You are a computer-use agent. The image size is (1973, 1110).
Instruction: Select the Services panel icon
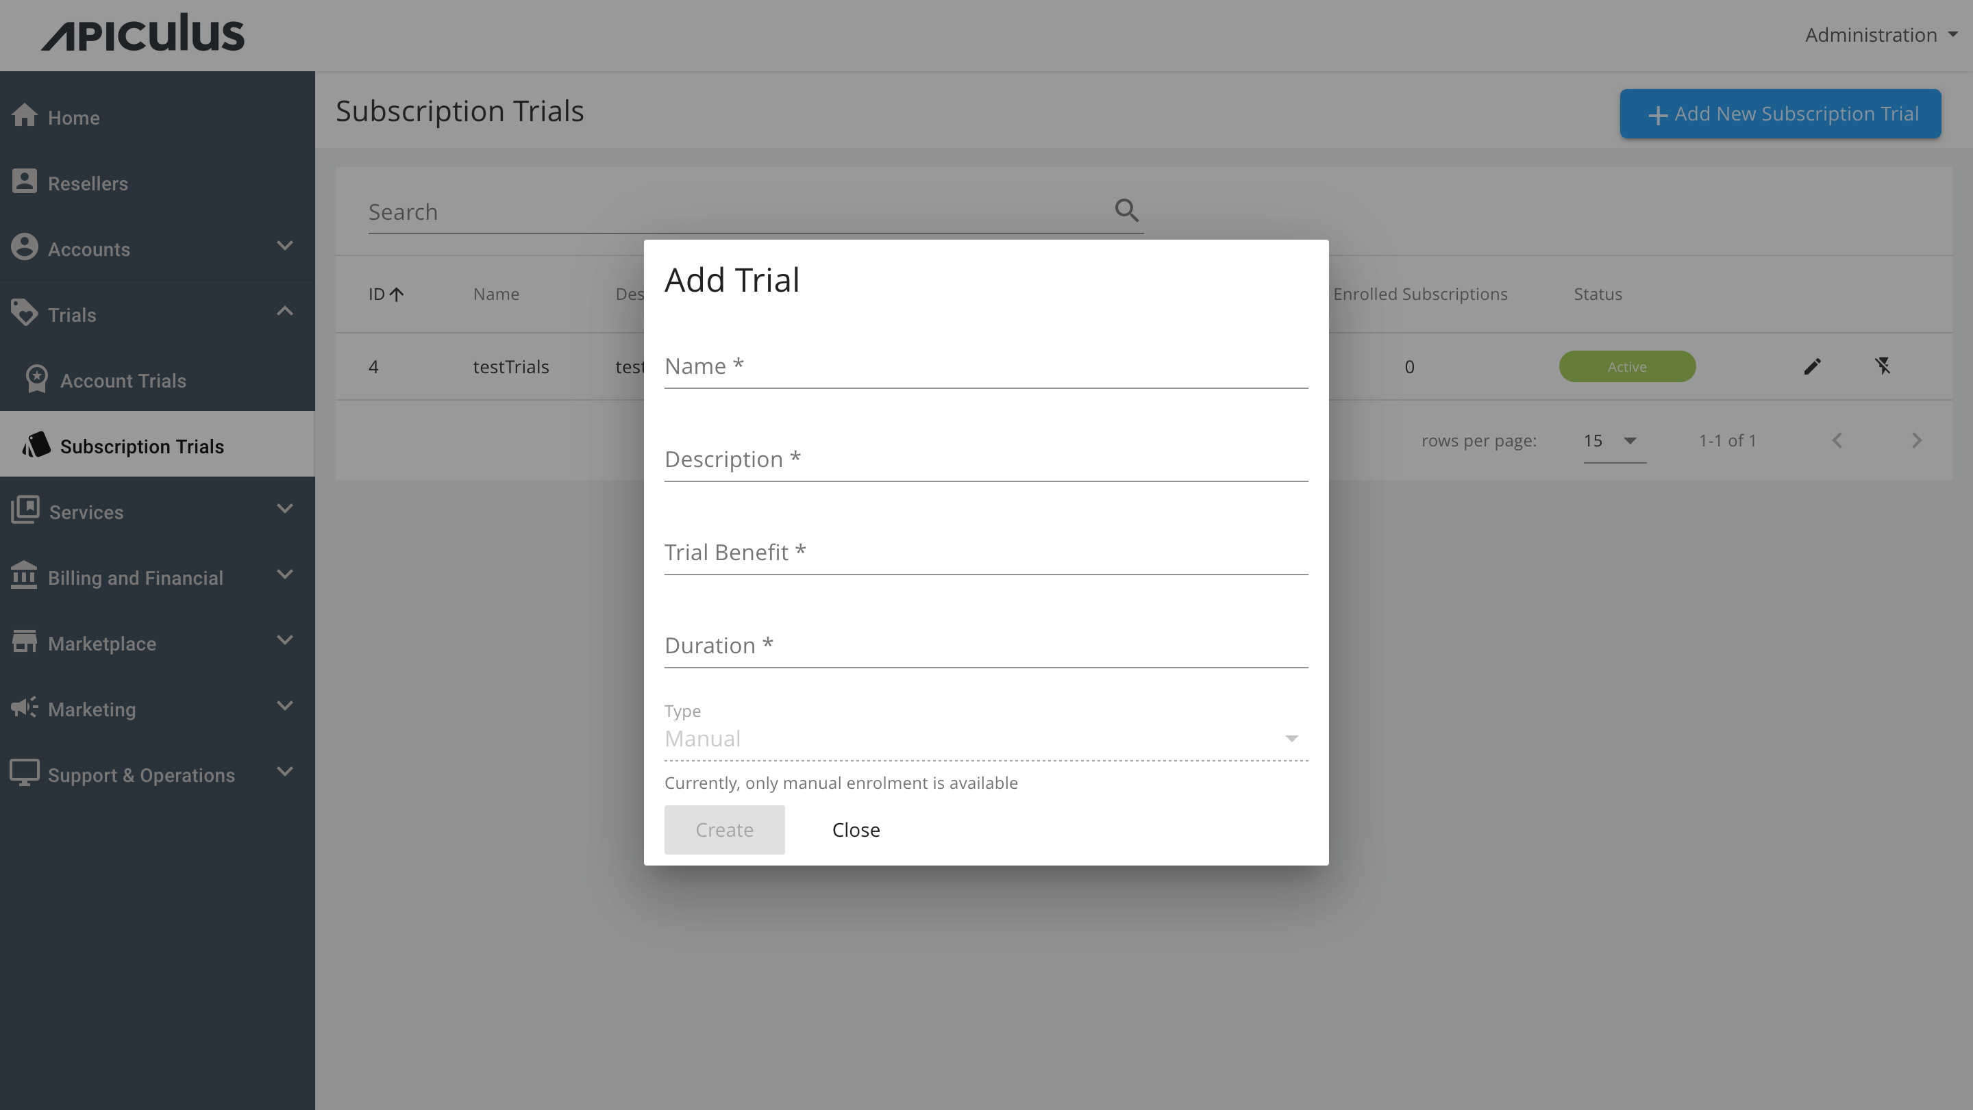(25, 510)
